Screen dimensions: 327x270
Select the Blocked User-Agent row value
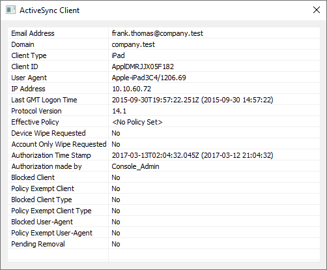point(116,222)
